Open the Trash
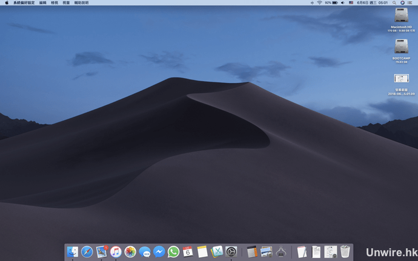 click(x=345, y=252)
